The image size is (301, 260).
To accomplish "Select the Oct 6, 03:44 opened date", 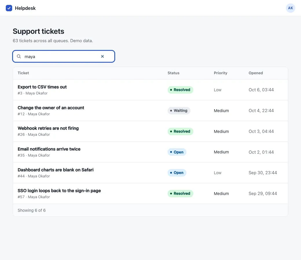I will click(x=261, y=90).
